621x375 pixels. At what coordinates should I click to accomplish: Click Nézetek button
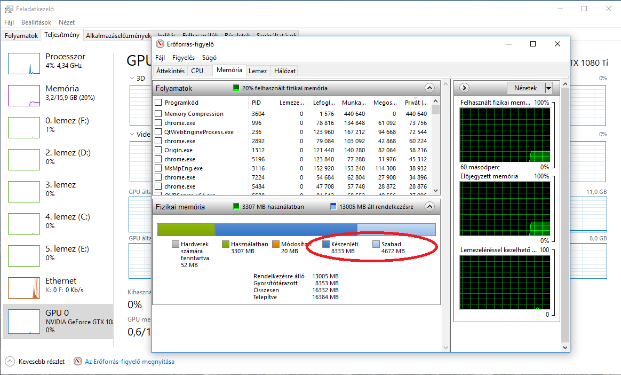526,88
